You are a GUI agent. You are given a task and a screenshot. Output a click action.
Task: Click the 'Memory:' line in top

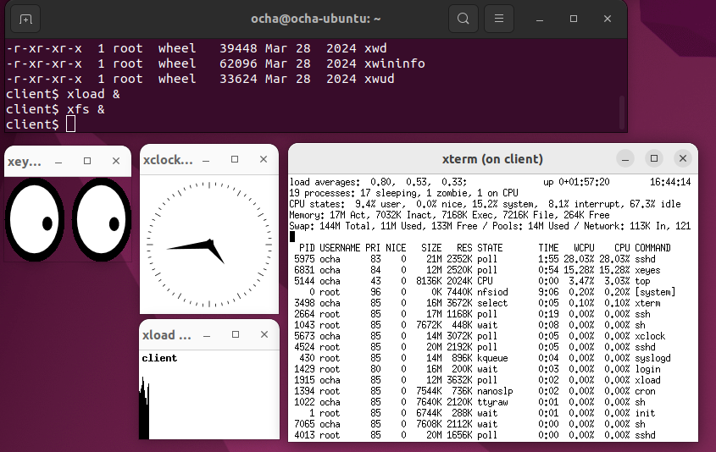pyautogui.click(x=449, y=215)
